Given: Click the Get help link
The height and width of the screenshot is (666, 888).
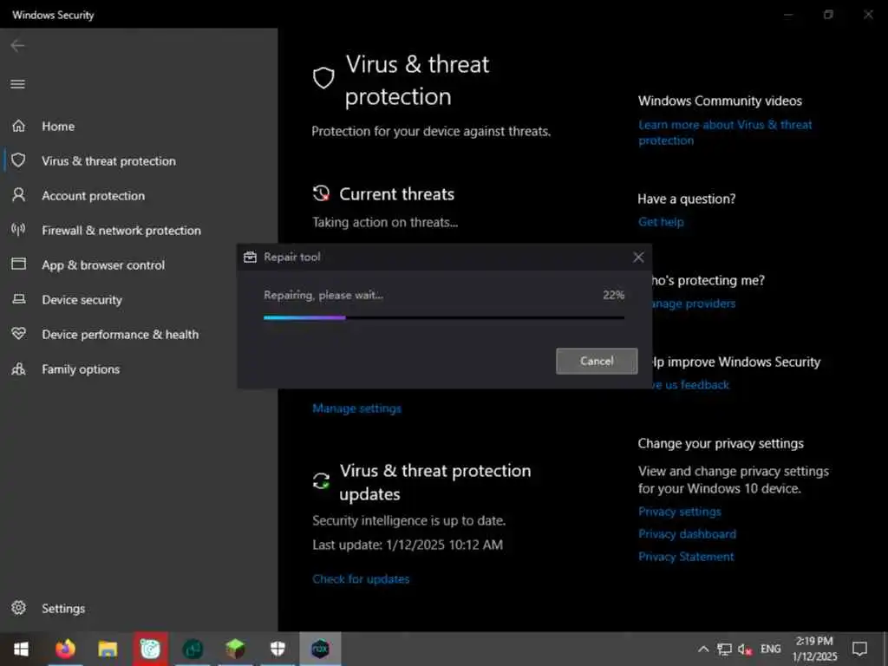Looking at the screenshot, I should pos(661,222).
